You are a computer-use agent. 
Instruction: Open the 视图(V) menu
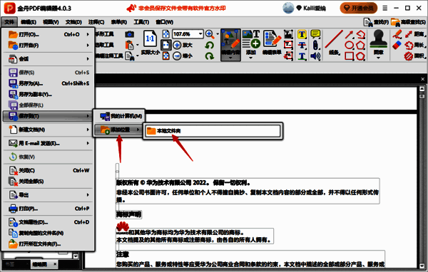tap(51, 22)
